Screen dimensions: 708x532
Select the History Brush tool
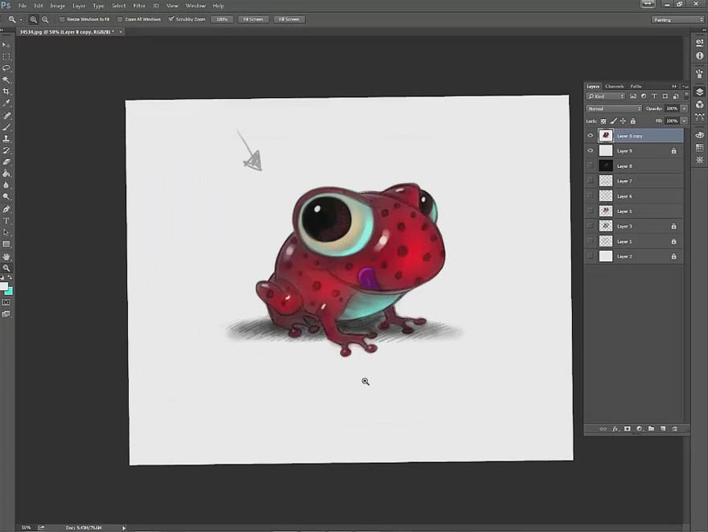pos(6,150)
